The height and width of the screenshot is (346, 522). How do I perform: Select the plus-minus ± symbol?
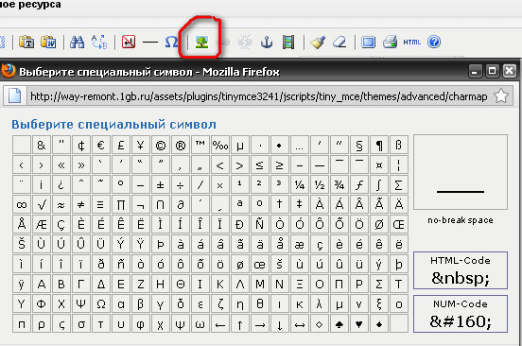[161, 184]
